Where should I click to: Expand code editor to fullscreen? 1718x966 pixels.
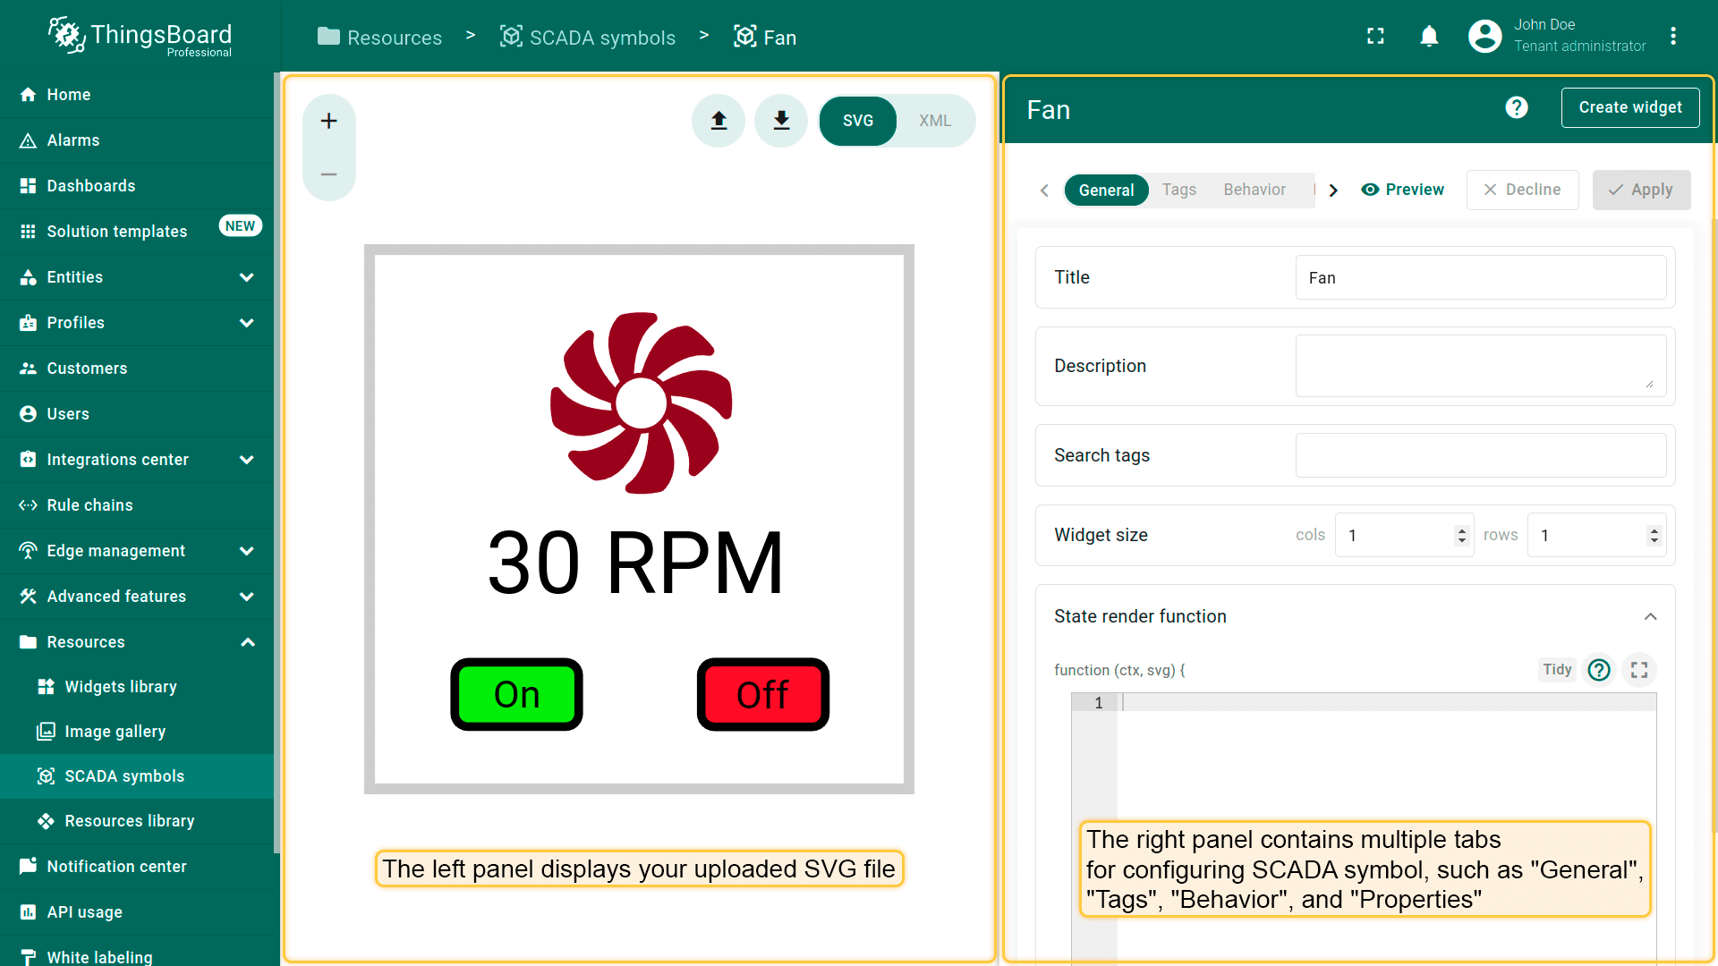[x=1638, y=670]
